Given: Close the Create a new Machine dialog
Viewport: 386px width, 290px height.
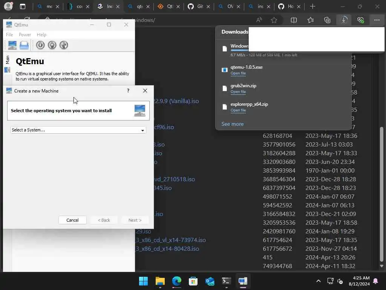Looking at the screenshot, I should pos(145,91).
